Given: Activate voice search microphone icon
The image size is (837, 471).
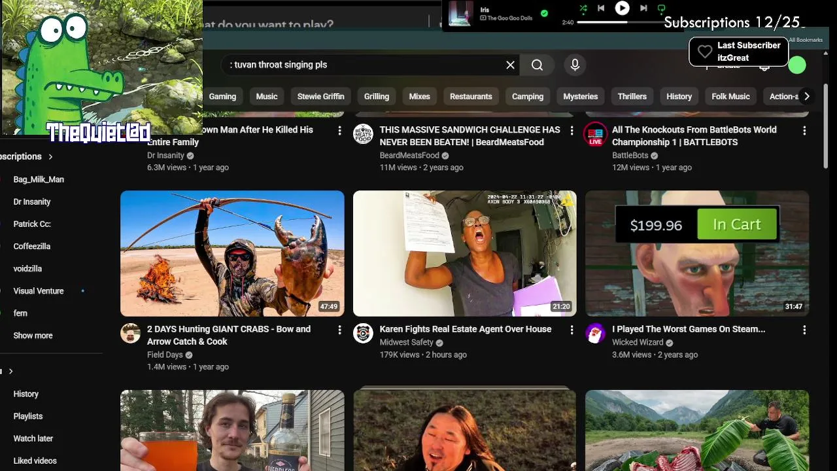Looking at the screenshot, I should click(575, 65).
